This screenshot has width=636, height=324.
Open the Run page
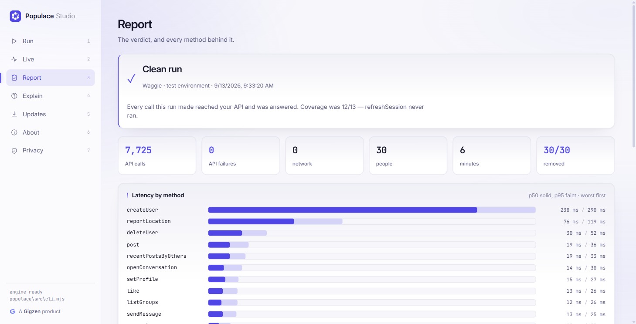coord(50,41)
